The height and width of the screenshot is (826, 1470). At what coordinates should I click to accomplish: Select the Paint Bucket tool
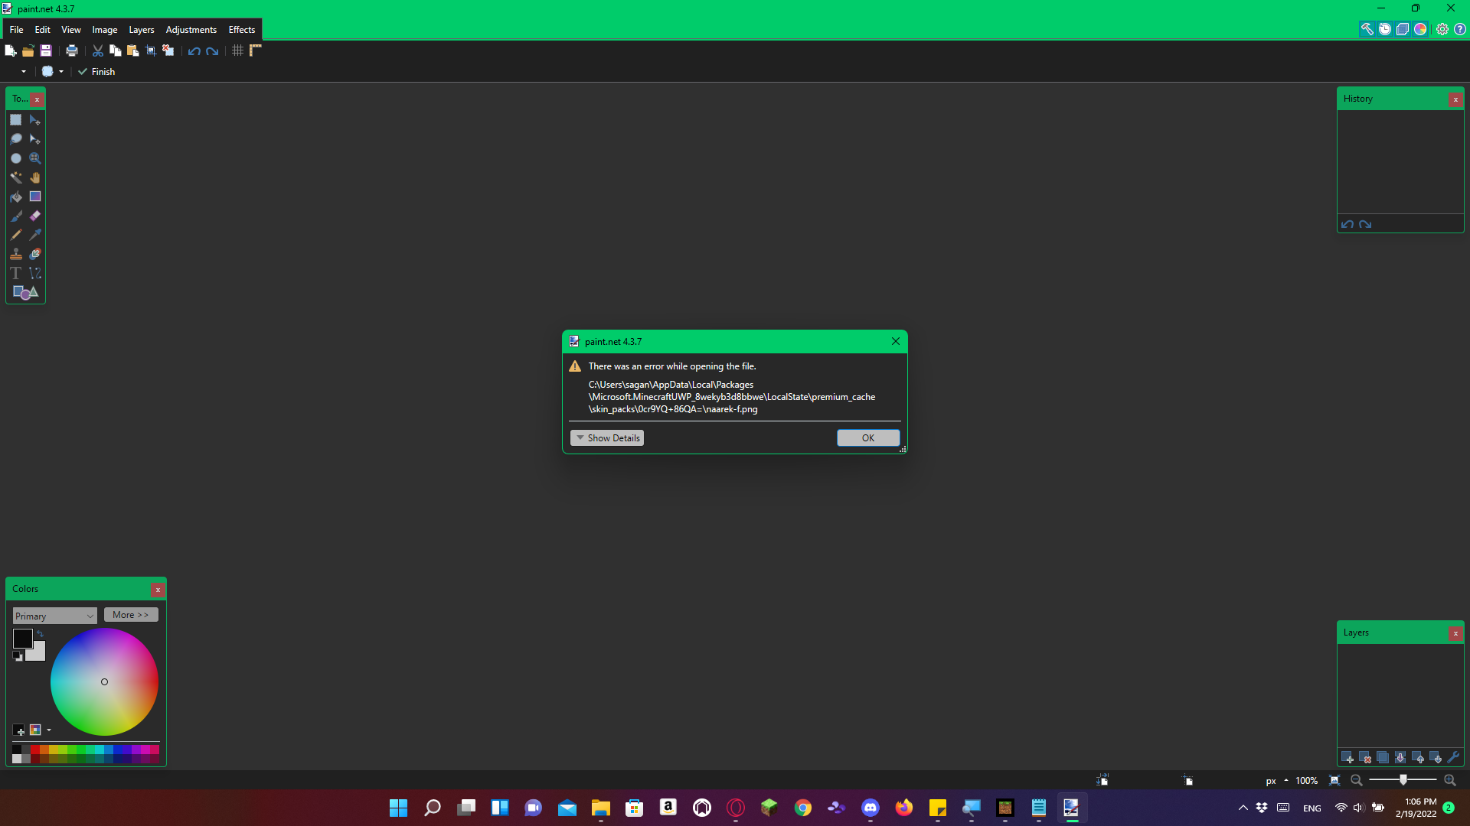(x=16, y=197)
